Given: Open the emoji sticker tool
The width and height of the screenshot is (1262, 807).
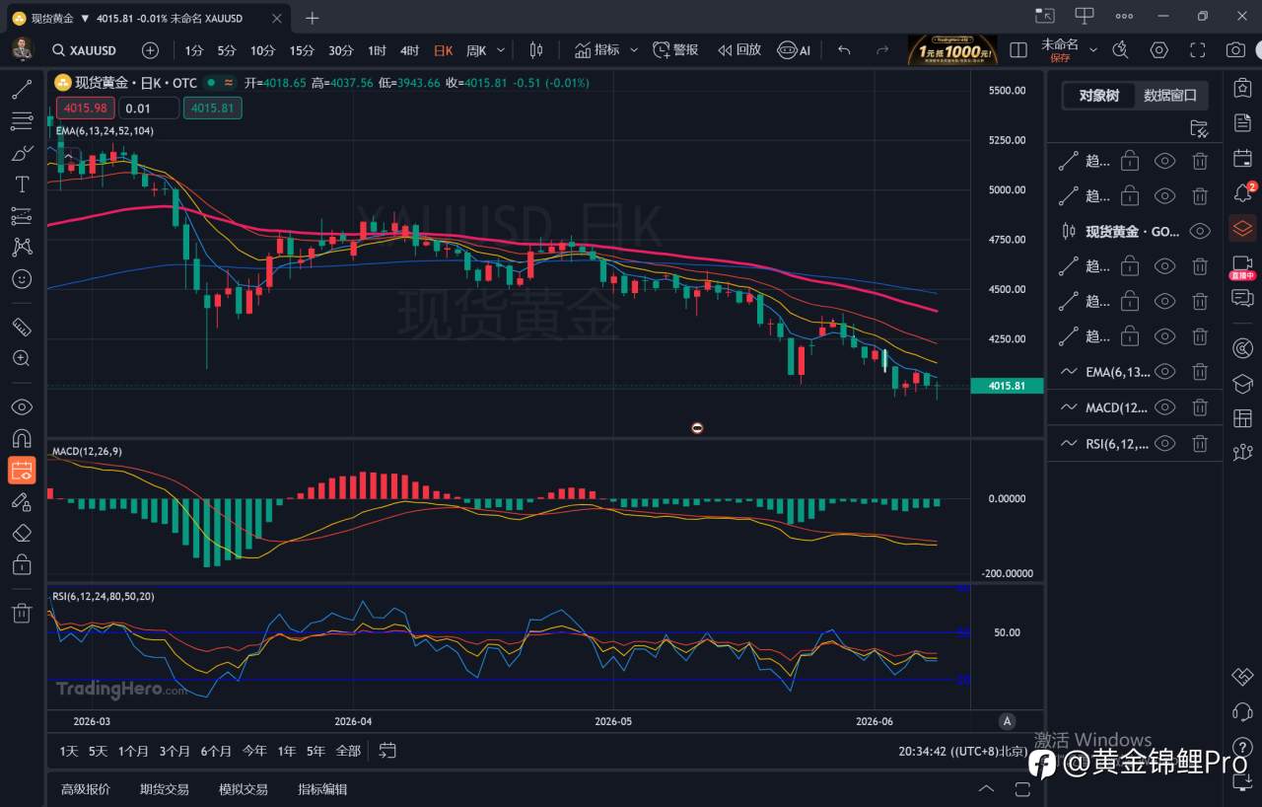Looking at the screenshot, I should click(x=22, y=279).
